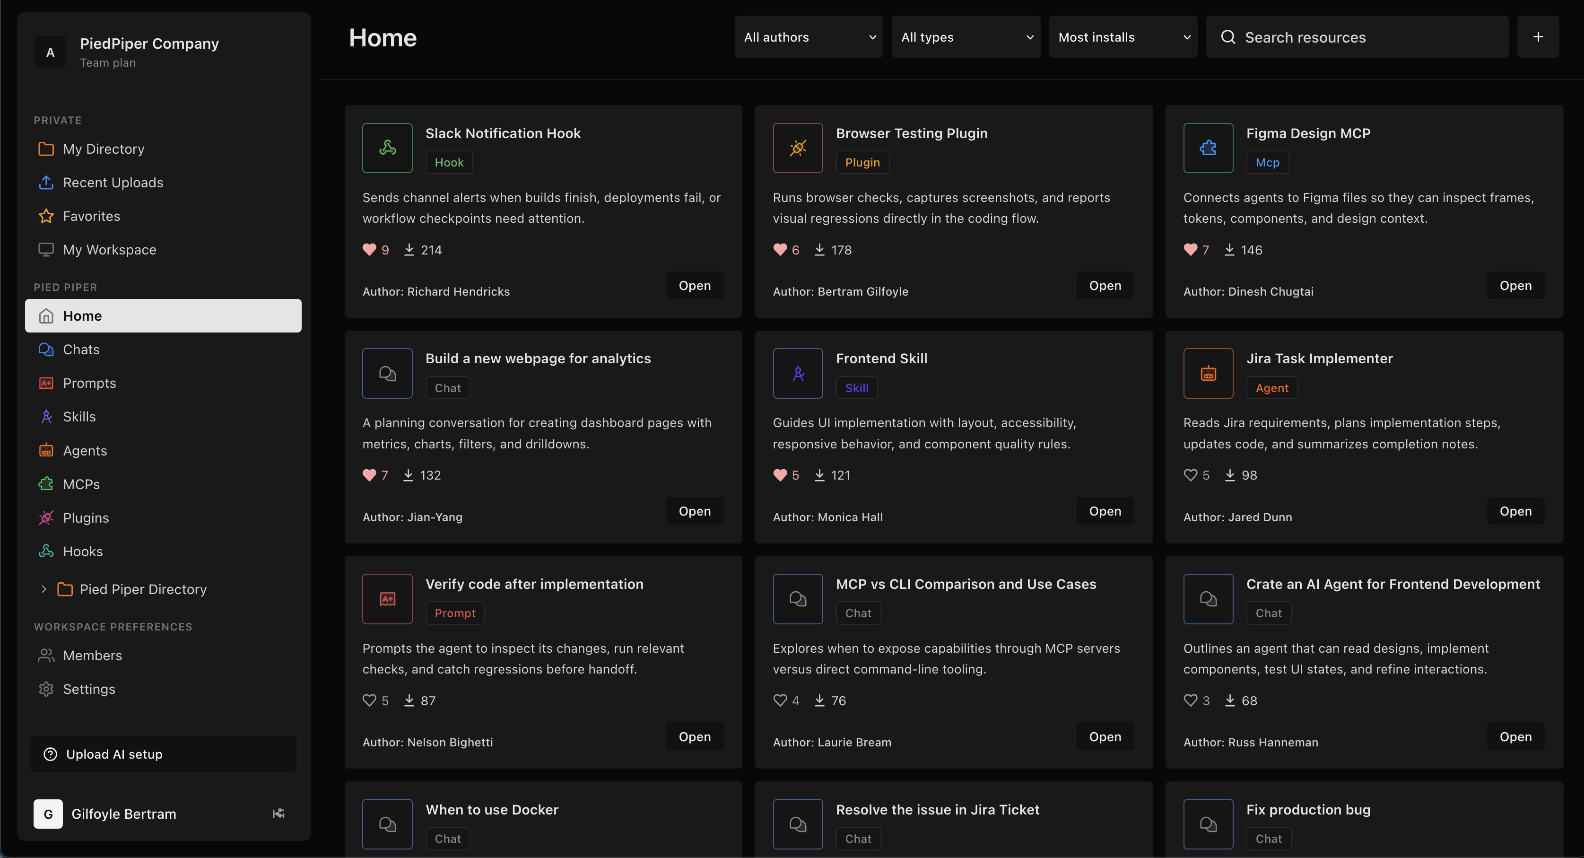The height and width of the screenshot is (858, 1584).
Task: Click the Plugins icon in the sidebar
Action: click(x=46, y=518)
